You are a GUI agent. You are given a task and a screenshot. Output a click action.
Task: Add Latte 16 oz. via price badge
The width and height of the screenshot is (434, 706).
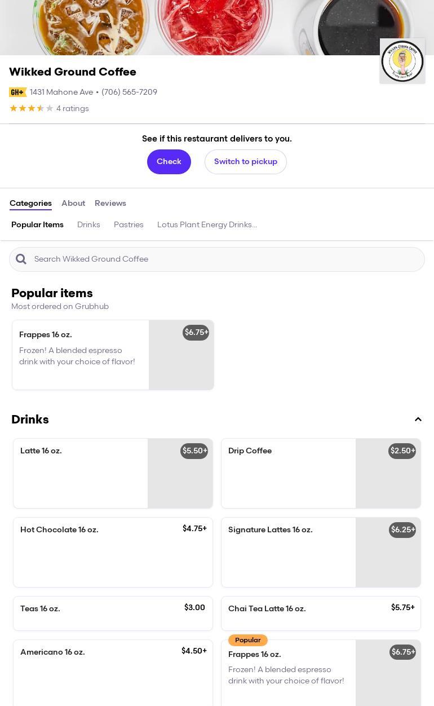point(194,451)
